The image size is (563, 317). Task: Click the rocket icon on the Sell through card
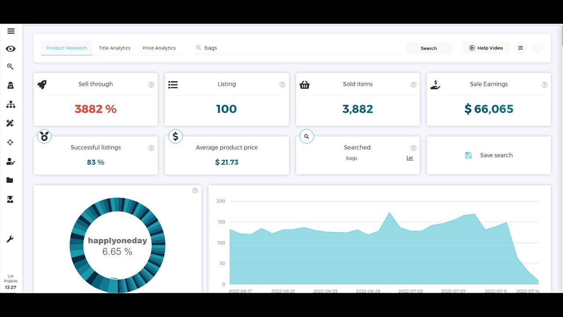[42, 85]
